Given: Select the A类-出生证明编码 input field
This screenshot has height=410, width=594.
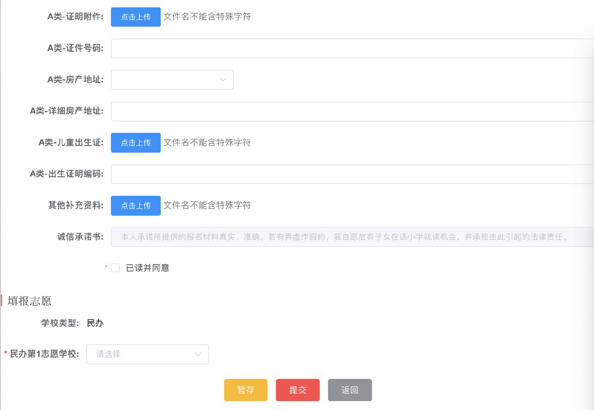Looking at the screenshot, I should coord(346,174).
